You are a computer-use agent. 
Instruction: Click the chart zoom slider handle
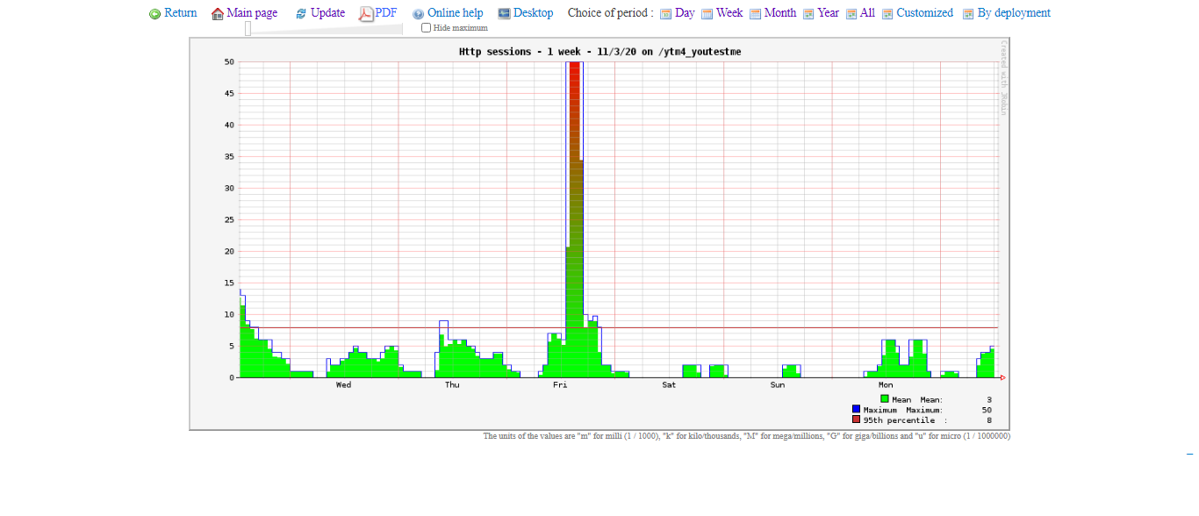pos(248,28)
